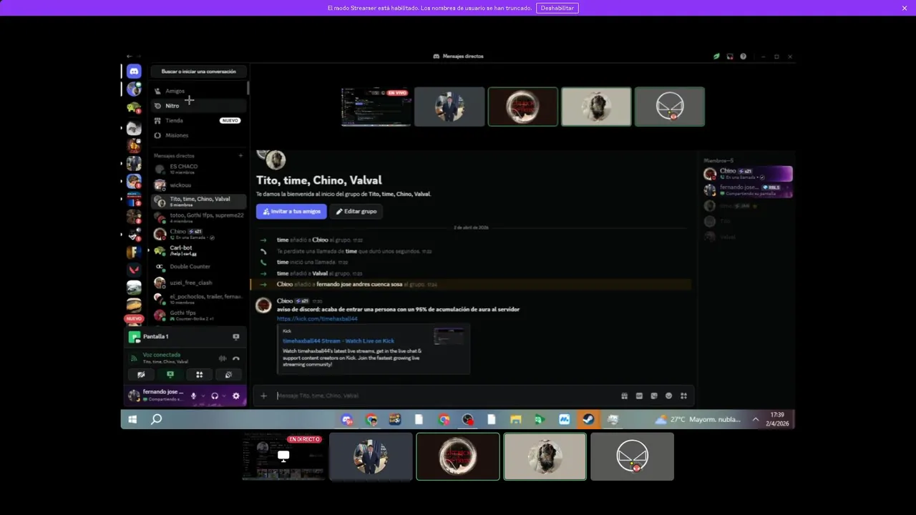The height and width of the screenshot is (515, 916).
Task: Open the attachment plus button in message bar
Action: pos(263,396)
